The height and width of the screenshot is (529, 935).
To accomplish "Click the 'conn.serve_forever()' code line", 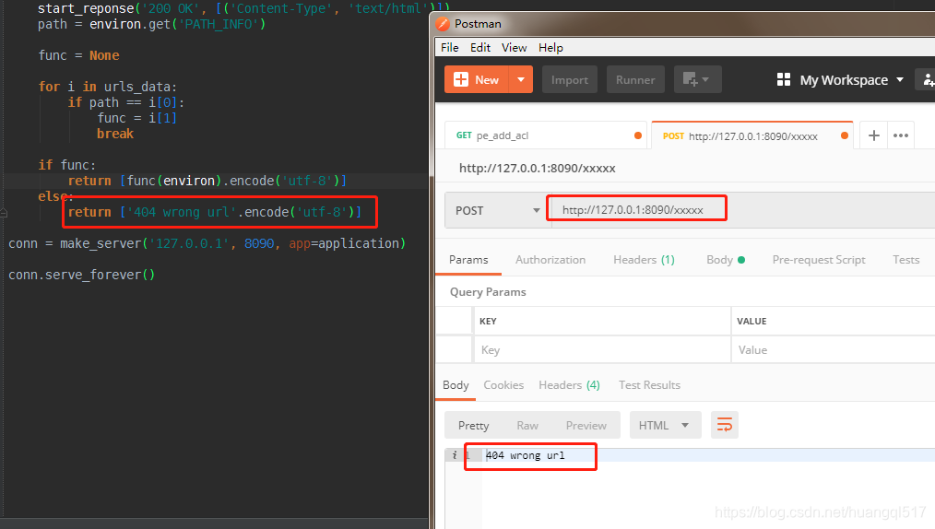I will point(82,276).
